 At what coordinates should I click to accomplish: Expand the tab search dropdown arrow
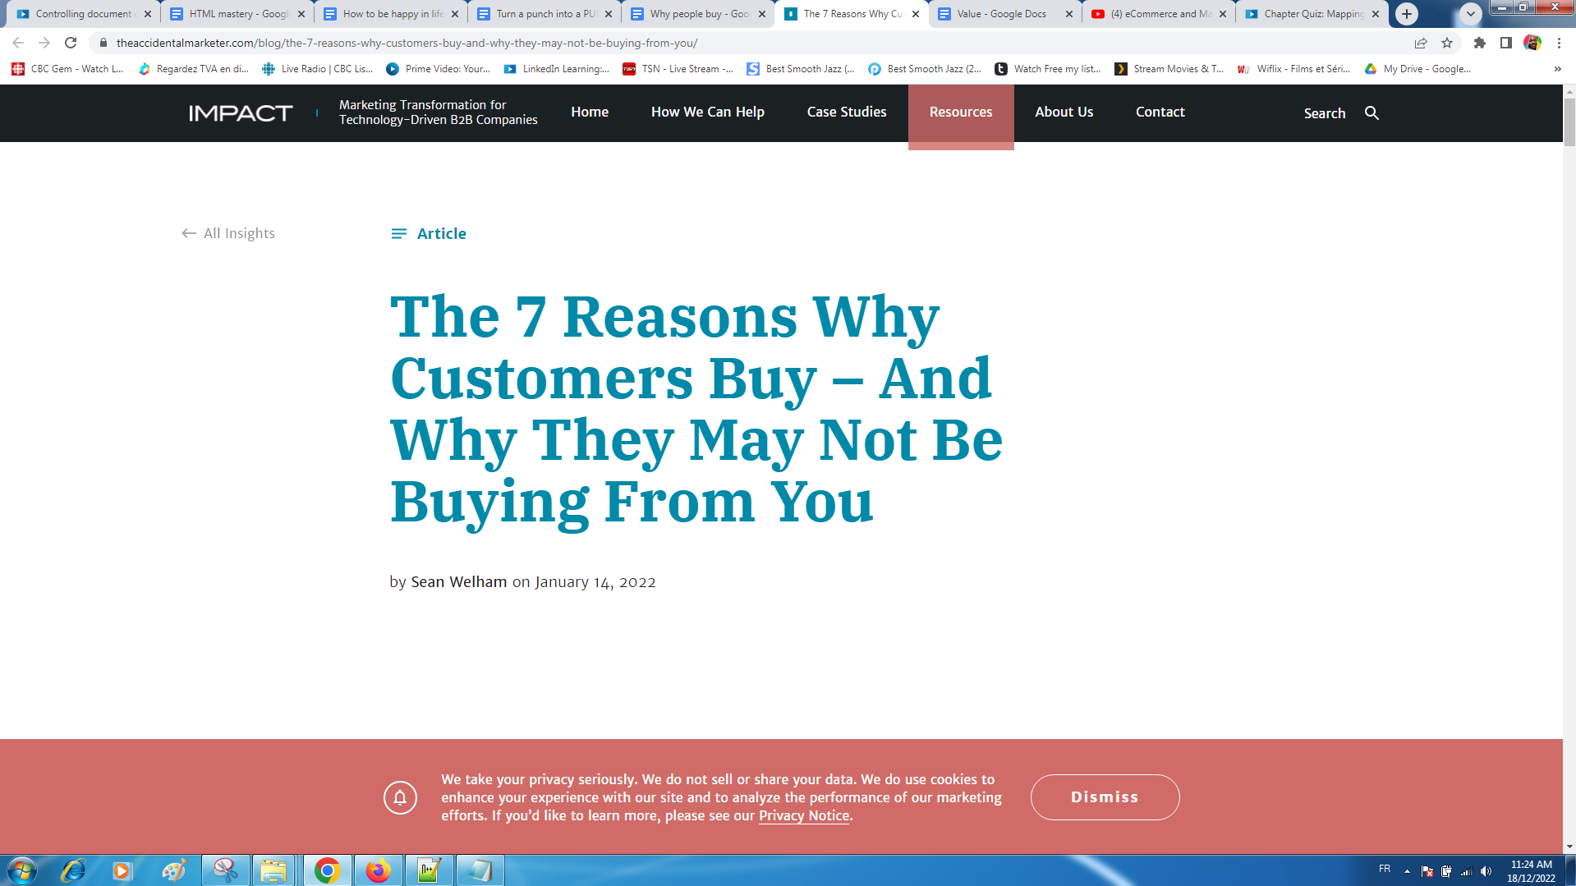[x=1470, y=14]
